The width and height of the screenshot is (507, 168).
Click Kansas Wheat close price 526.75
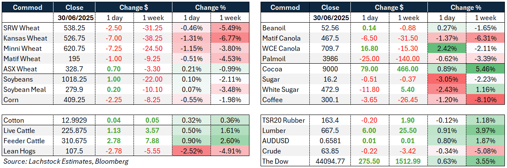point(74,38)
